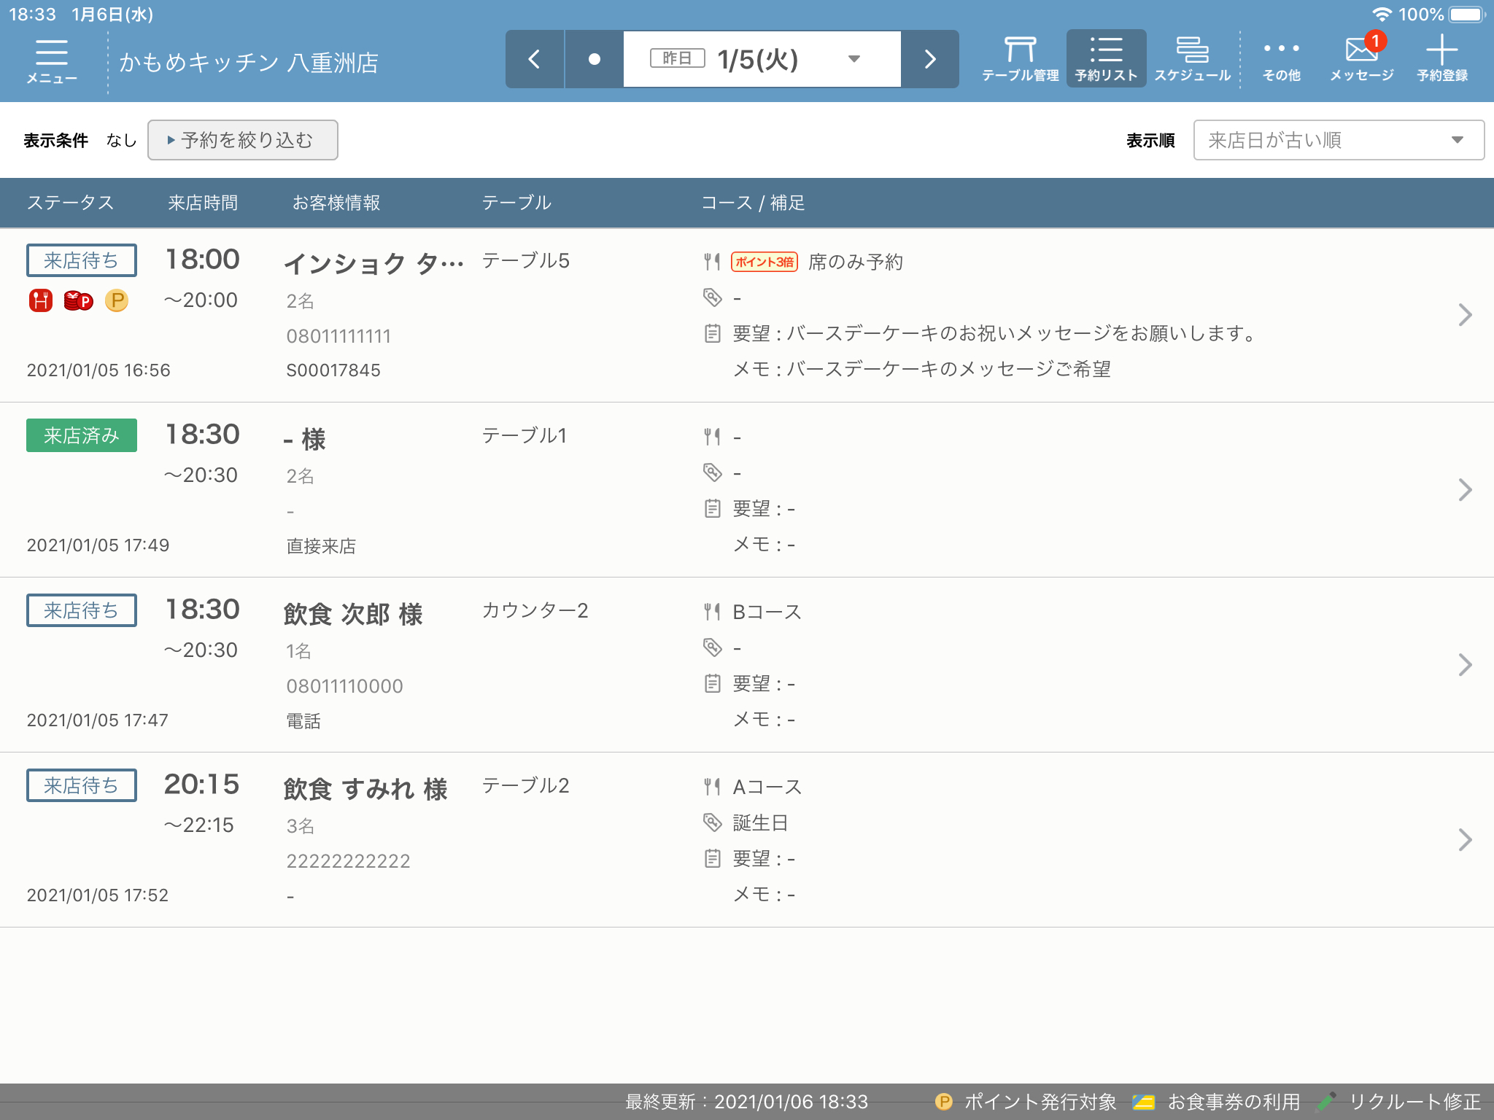Screen dimensions: 1494x1120
Task: Jump to today with the dot button
Action: click(x=595, y=59)
